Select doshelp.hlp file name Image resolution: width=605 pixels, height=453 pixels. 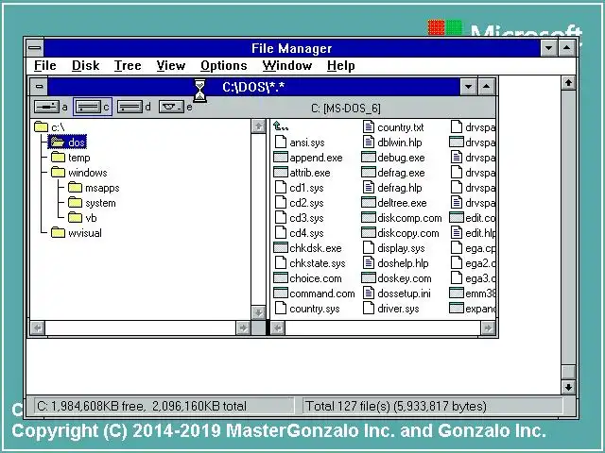coord(403,263)
